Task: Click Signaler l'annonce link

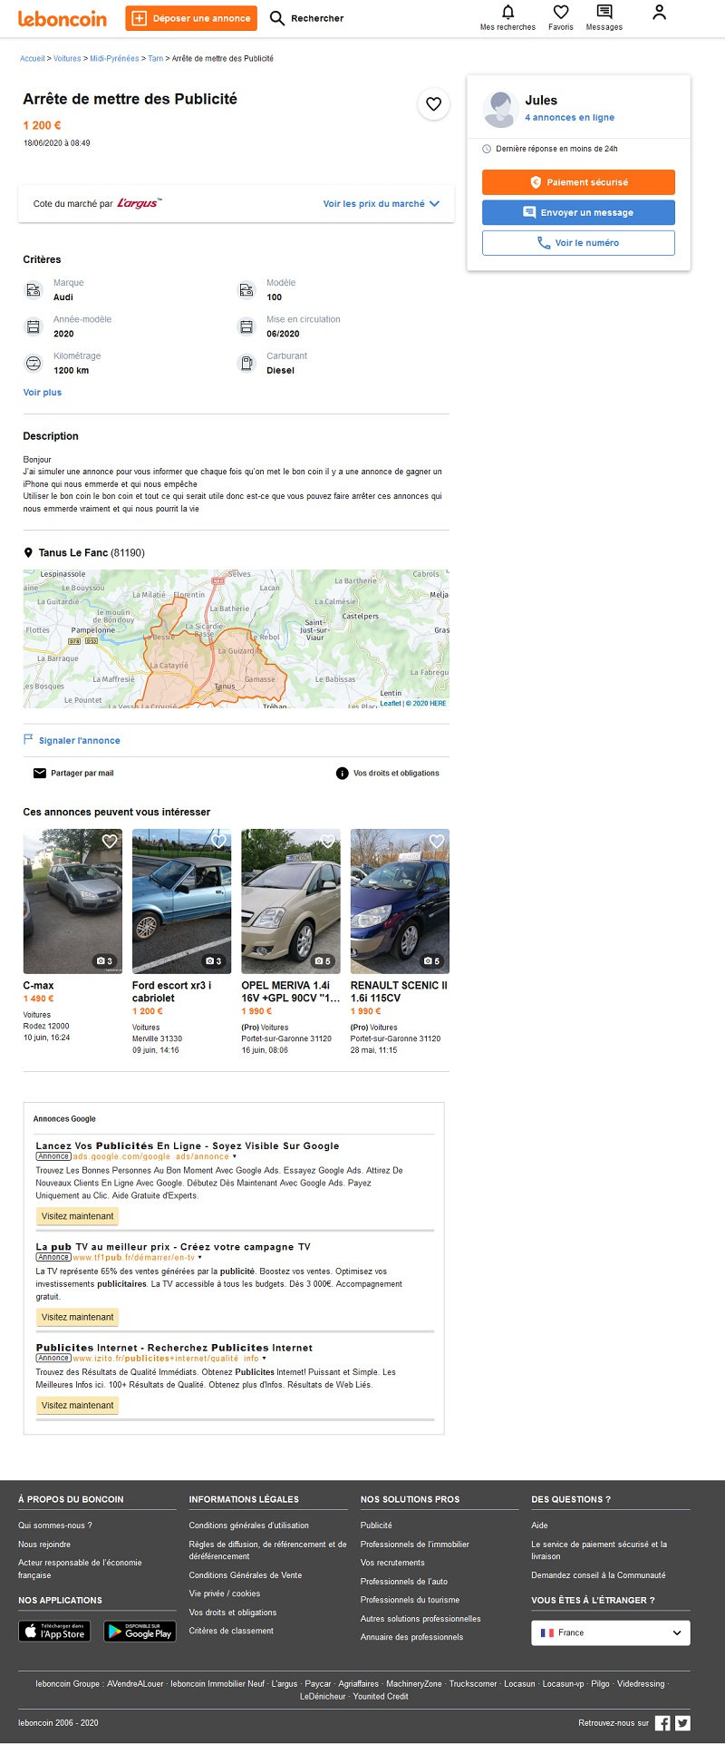Action: tap(72, 740)
